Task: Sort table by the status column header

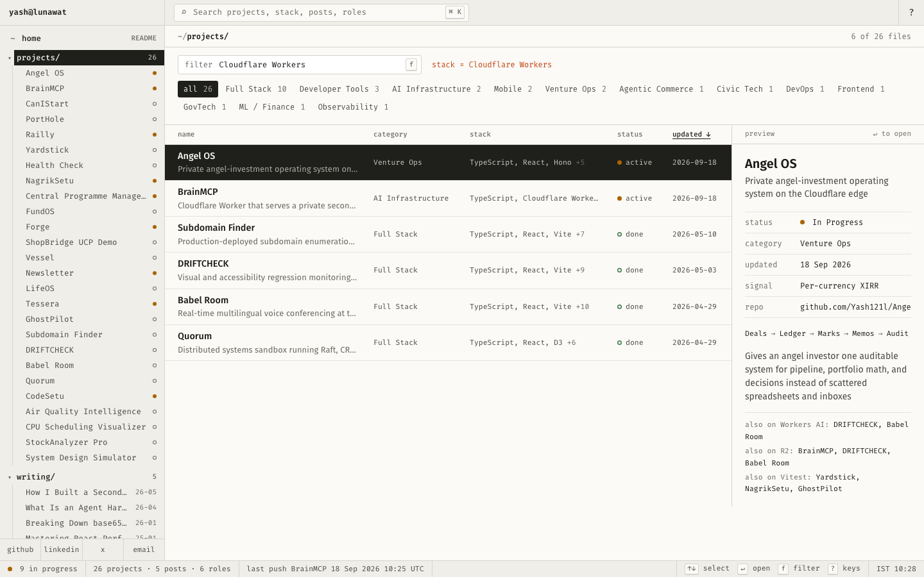Action: 629,135
